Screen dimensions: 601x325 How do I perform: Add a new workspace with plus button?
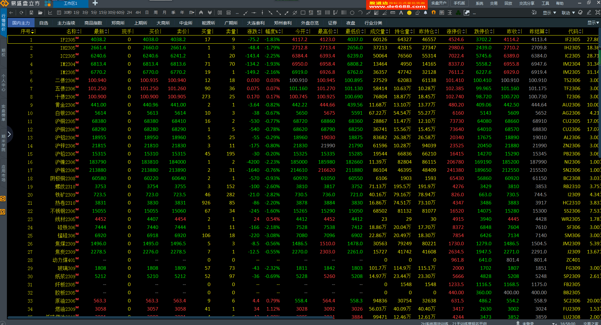pyautogui.click(x=95, y=3)
